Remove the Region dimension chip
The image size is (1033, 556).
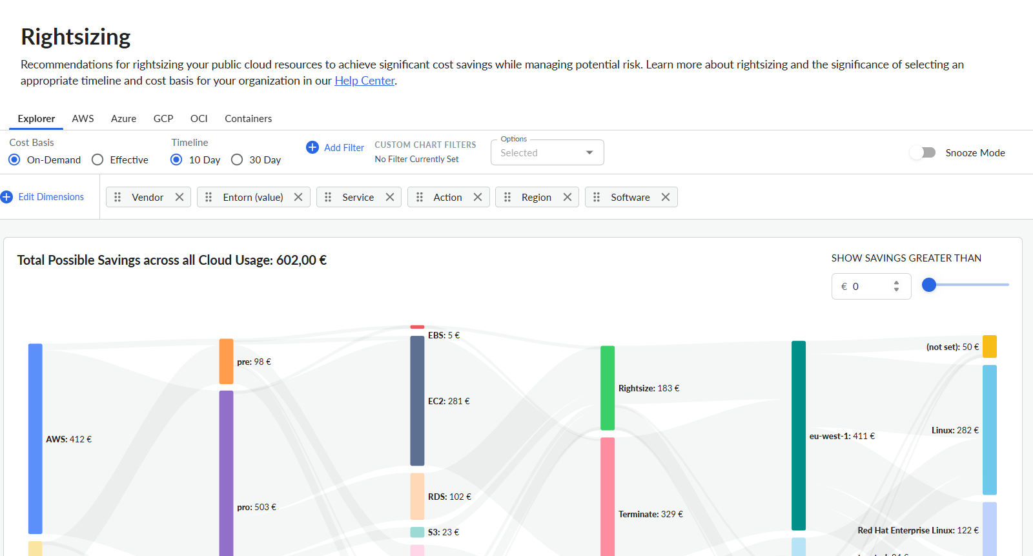[568, 197]
